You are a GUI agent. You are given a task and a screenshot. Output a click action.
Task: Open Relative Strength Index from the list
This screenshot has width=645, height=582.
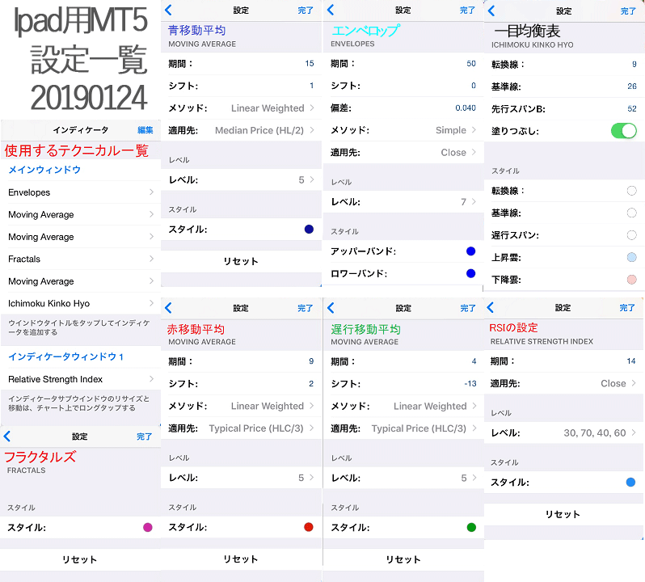tap(81, 379)
